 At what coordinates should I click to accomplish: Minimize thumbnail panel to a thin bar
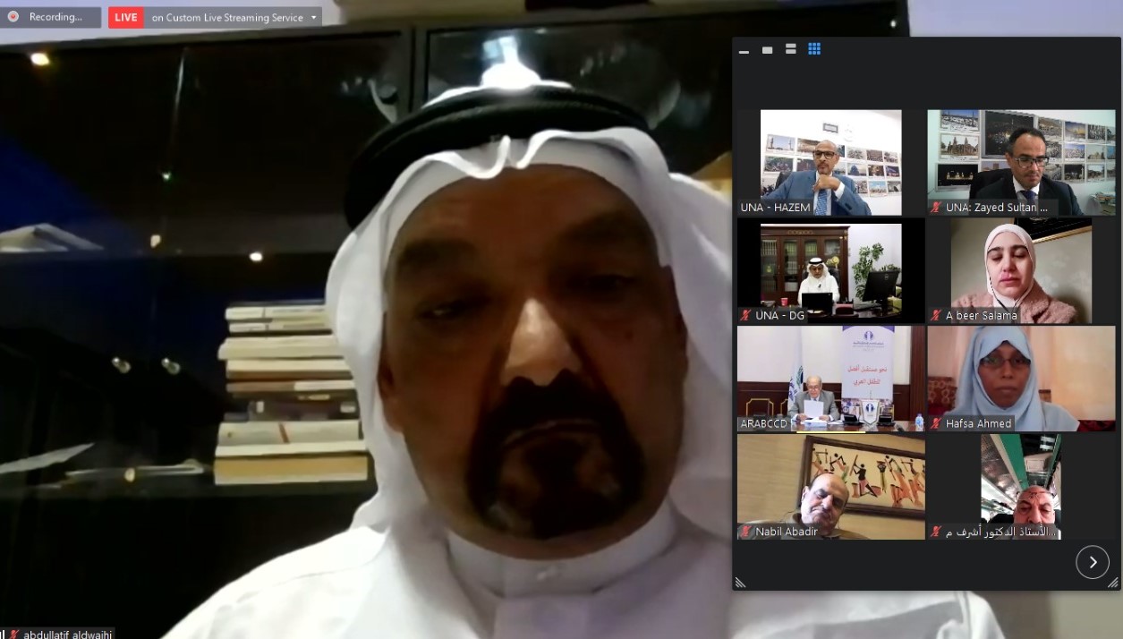(744, 50)
